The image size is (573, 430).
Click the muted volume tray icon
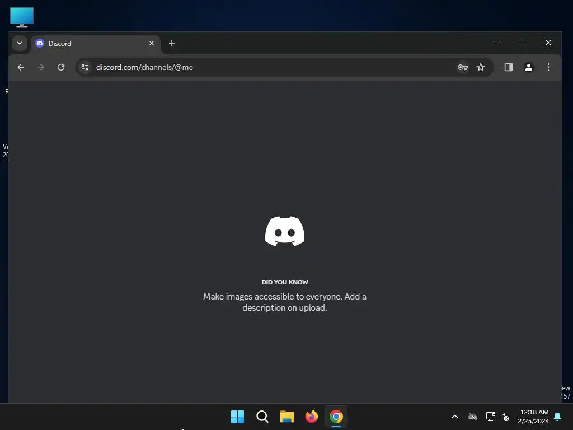coord(505,417)
